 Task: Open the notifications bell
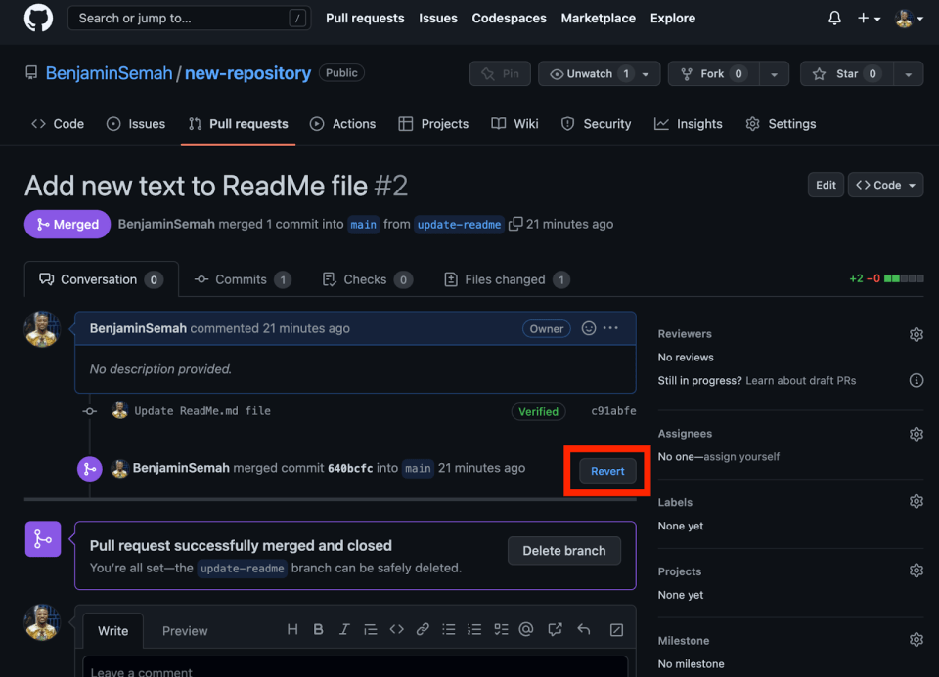click(x=834, y=19)
